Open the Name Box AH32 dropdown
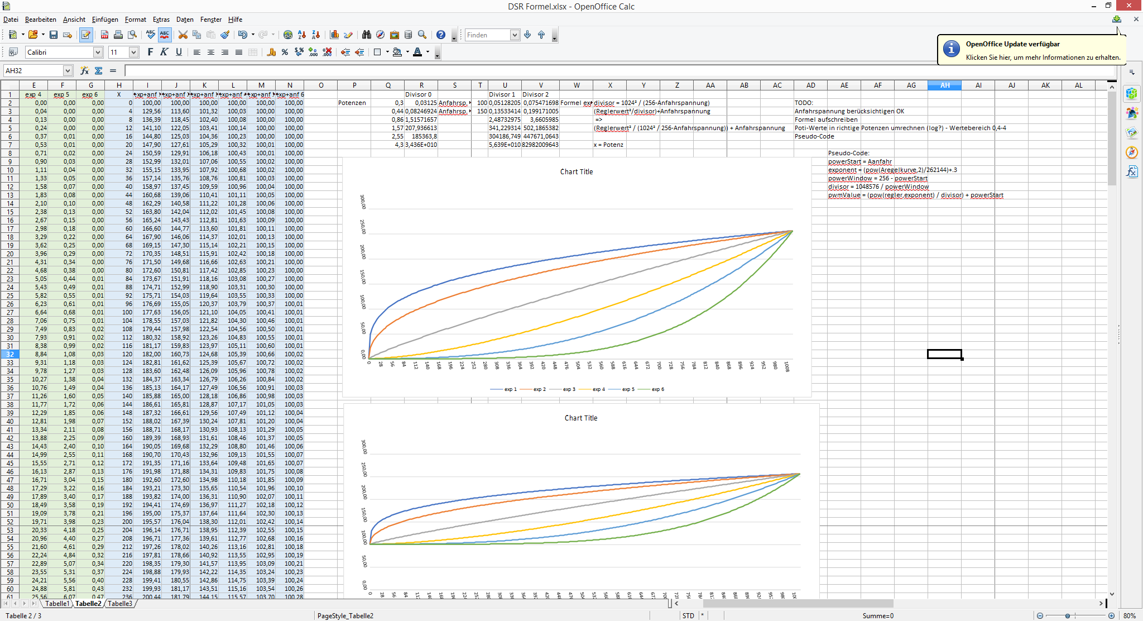This screenshot has height=621, width=1143. pos(68,70)
